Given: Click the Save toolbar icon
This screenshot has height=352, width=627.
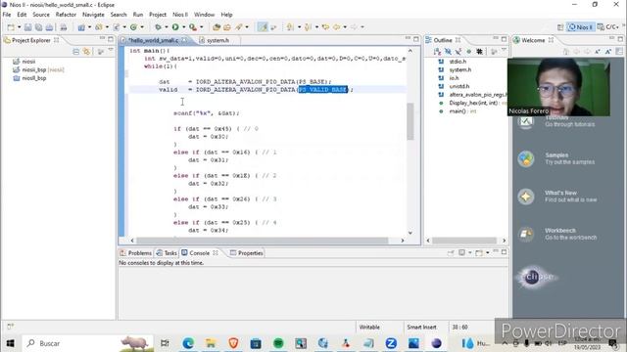Looking at the screenshot, I should click(28, 27).
